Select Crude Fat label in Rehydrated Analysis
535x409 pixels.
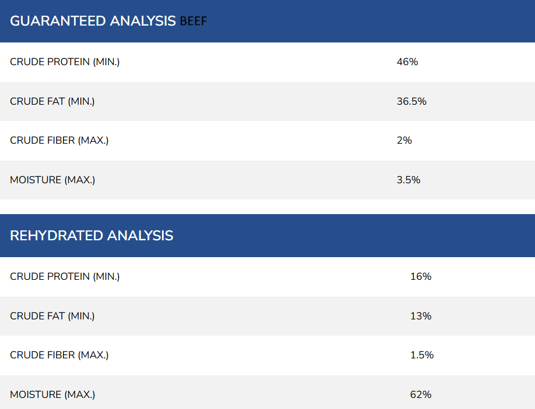(x=52, y=316)
